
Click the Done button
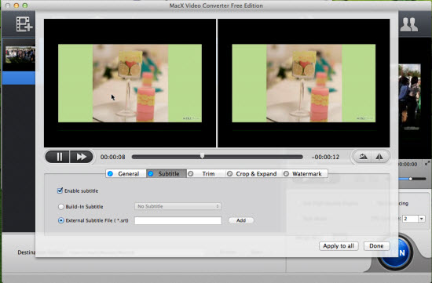pyautogui.click(x=376, y=246)
